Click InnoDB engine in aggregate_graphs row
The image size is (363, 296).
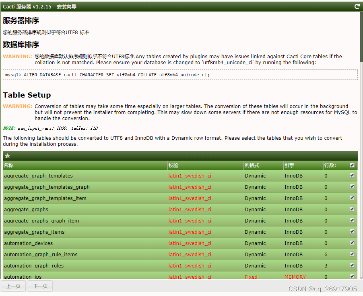[x=293, y=210]
